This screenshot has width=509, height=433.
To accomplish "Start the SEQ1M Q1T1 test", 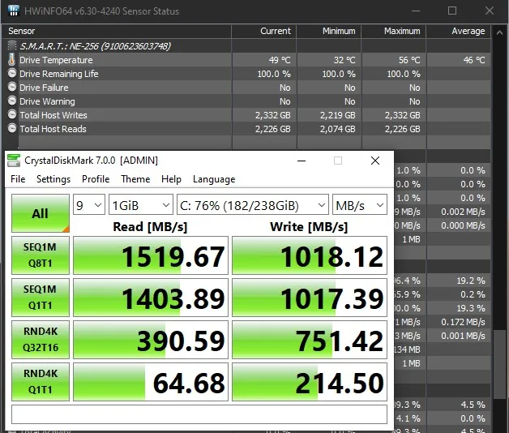I will pos(41,298).
